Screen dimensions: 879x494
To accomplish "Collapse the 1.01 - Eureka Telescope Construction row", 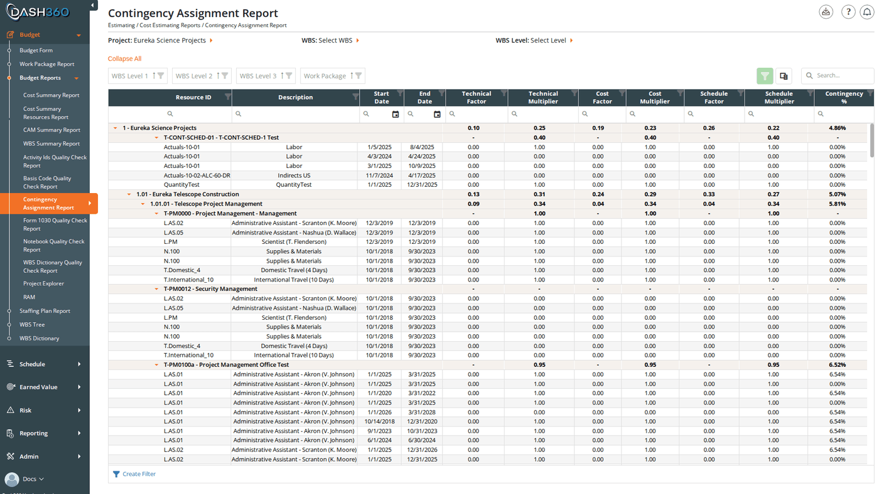I will pos(129,194).
